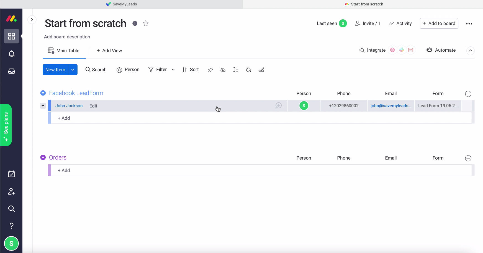Click the Add to board button
Image resolution: width=483 pixels, height=253 pixels.
click(439, 23)
